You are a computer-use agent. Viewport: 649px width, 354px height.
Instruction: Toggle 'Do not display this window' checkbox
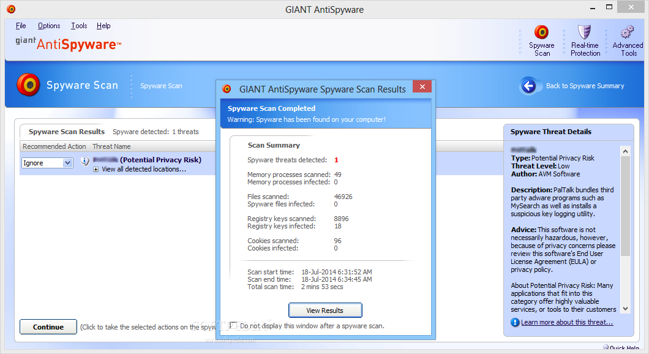click(233, 325)
